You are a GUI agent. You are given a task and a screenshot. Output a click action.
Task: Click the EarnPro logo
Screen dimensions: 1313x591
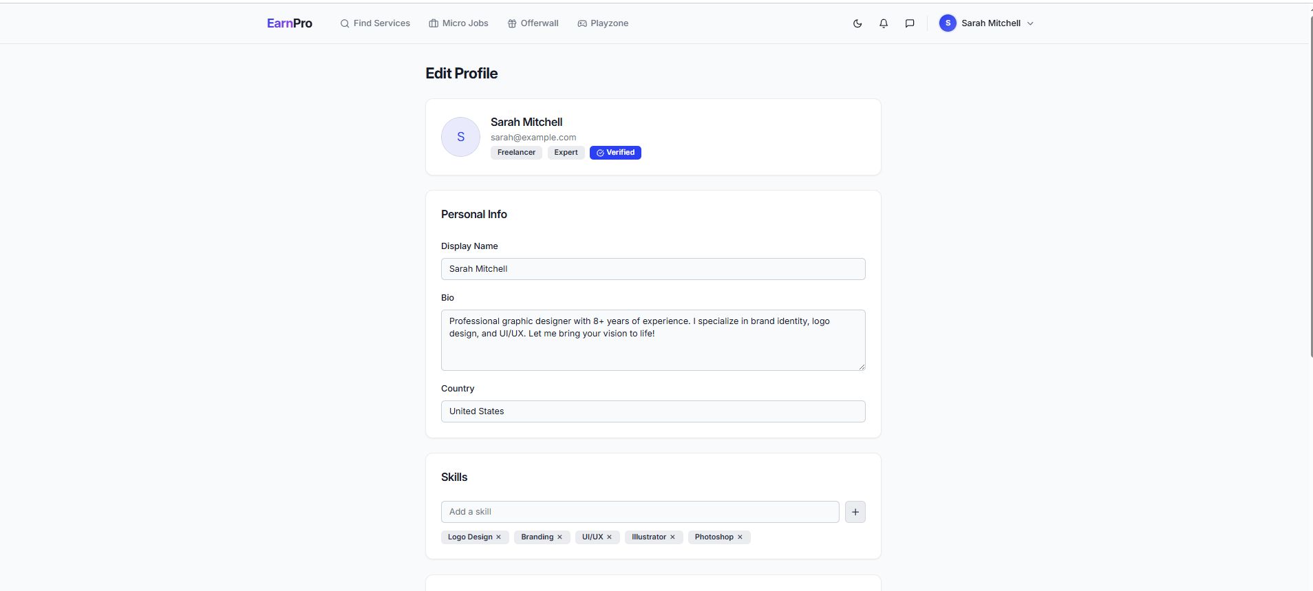click(x=290, y=23)
